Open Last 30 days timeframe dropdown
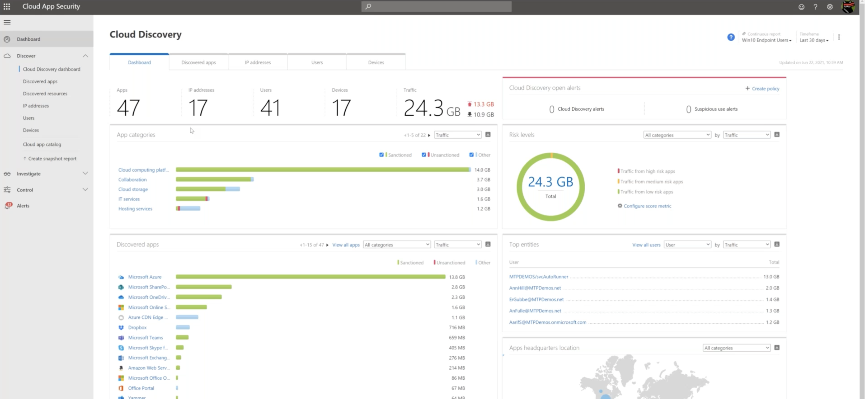 (x=814, y=40)
